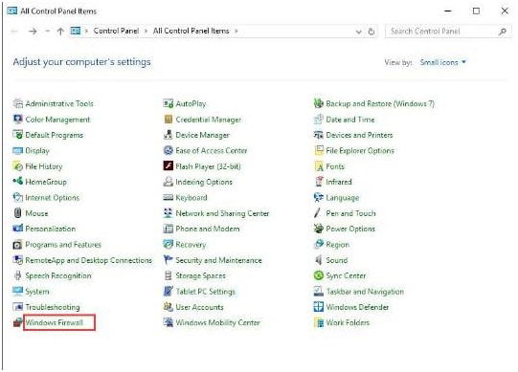The height and width of the screenshot is (372, 518).
Task: Open the Work Folders link
Action: pyautogui.click(x=348, y=322)
